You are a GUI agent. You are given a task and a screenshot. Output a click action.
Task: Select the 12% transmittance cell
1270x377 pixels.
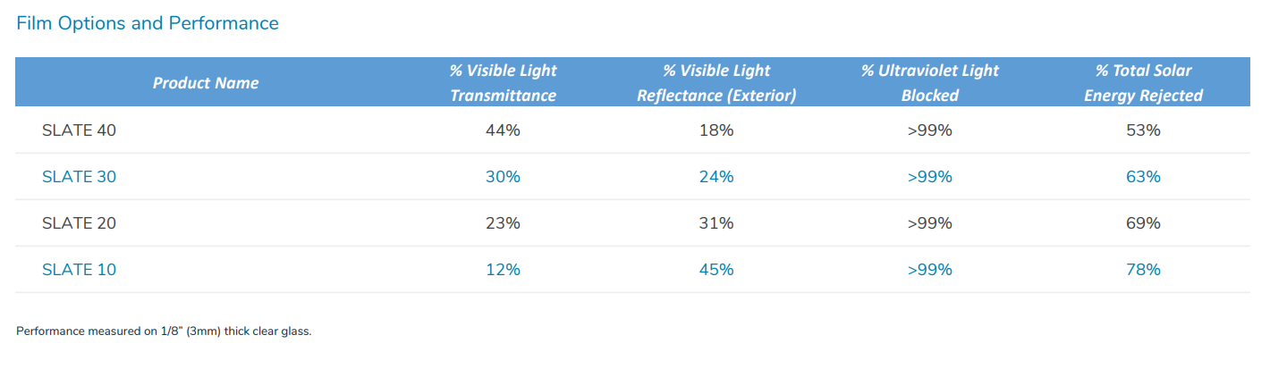click(503, 270)
